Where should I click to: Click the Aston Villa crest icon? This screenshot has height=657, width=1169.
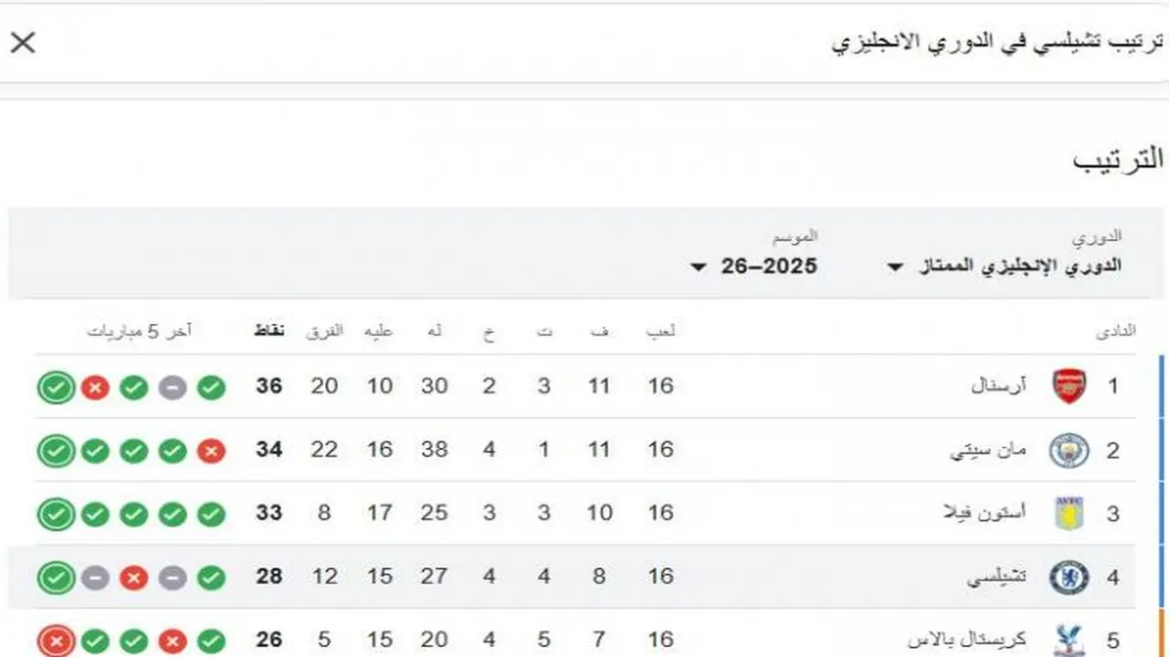point(1069,513)
